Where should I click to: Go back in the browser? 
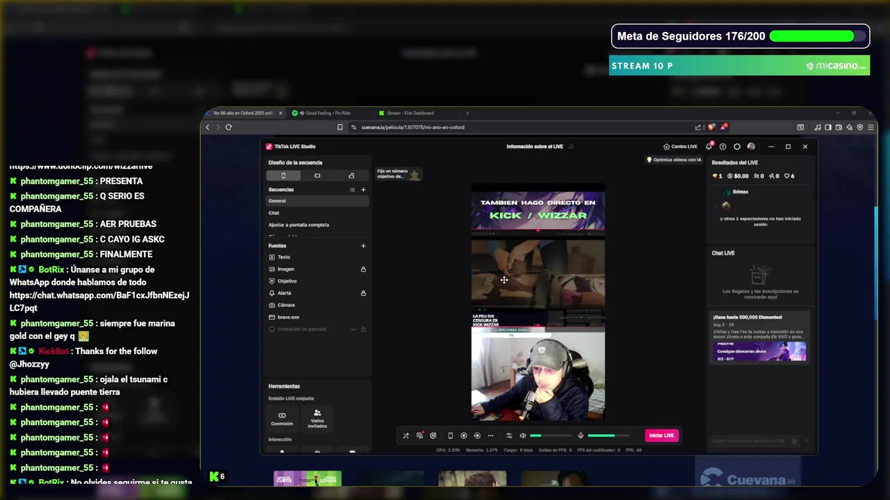pos(207,127)
